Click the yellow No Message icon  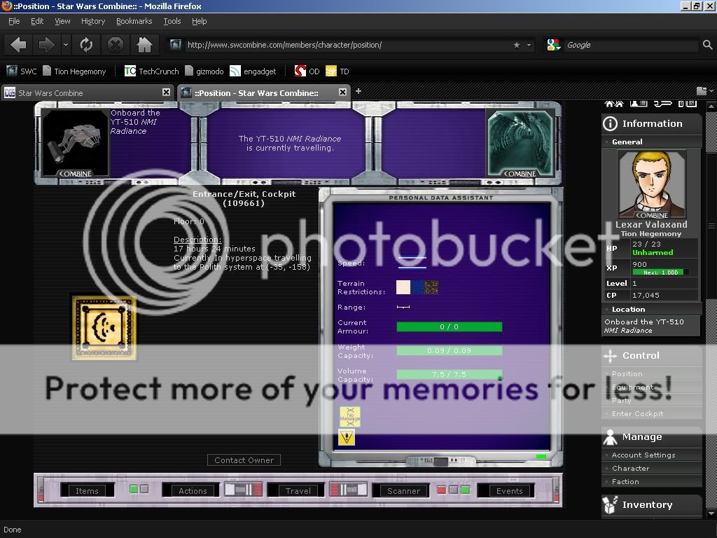350,417
